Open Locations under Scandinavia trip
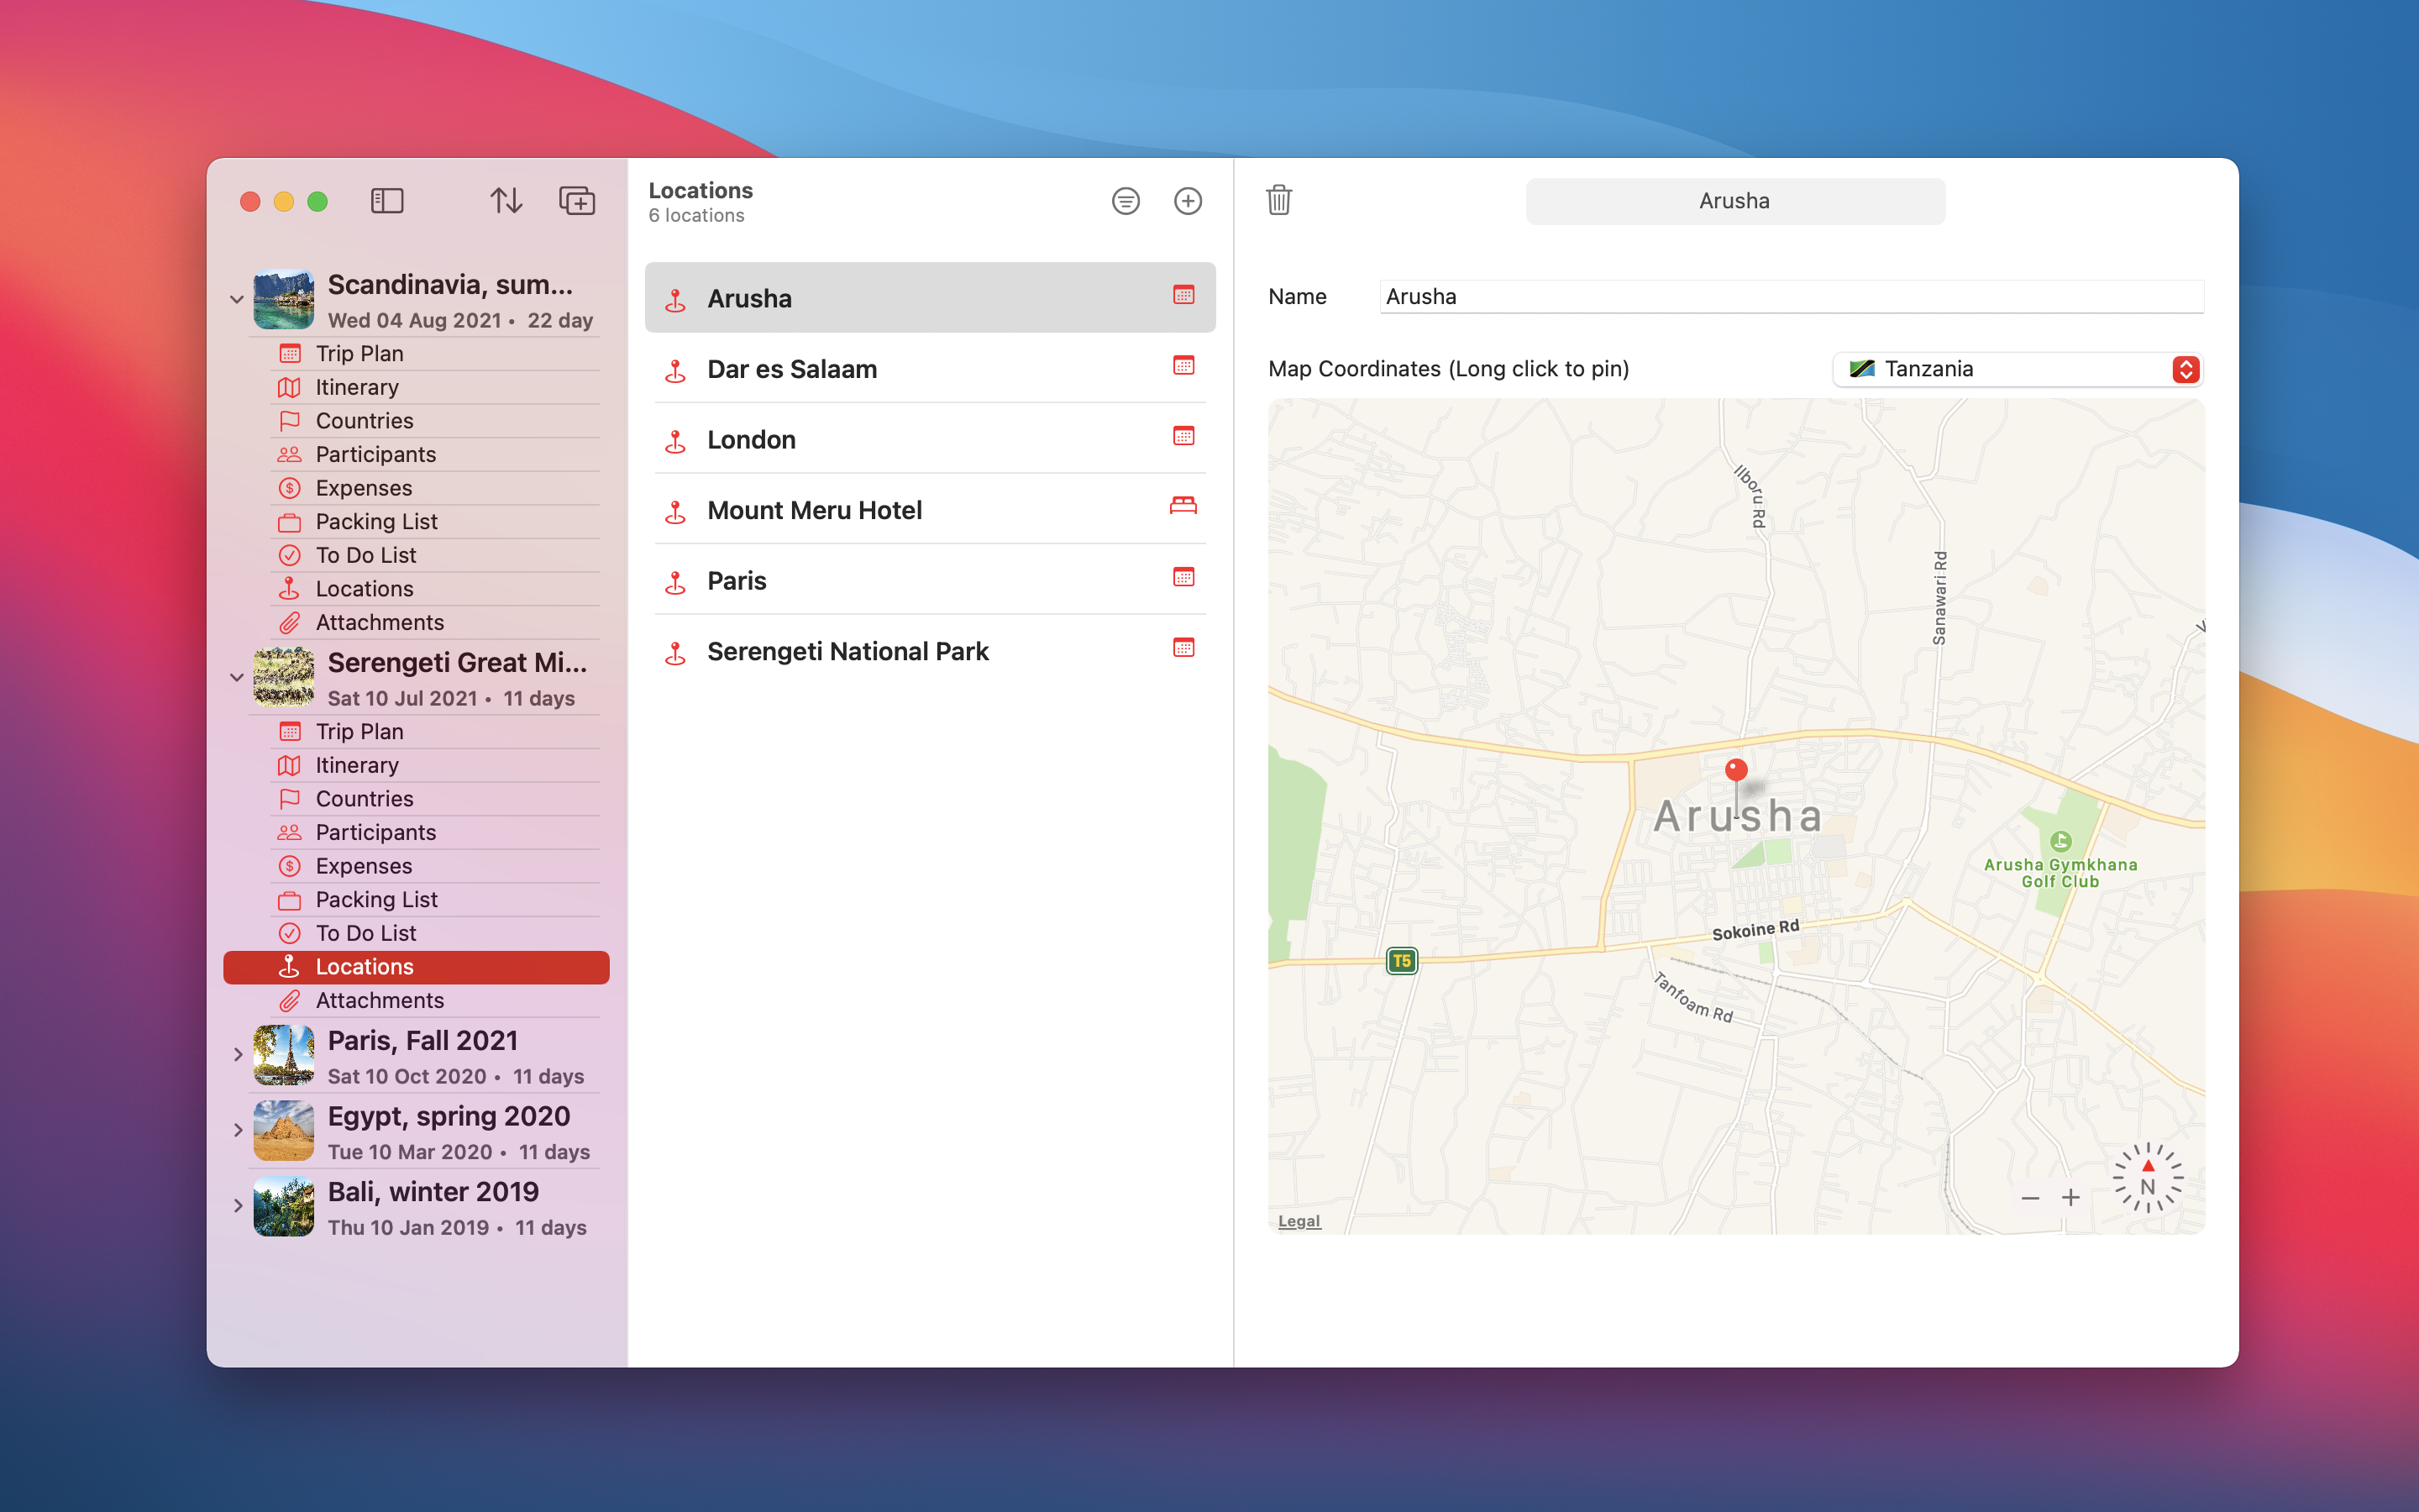2419x1512 pixels. [x=416, y=589]
